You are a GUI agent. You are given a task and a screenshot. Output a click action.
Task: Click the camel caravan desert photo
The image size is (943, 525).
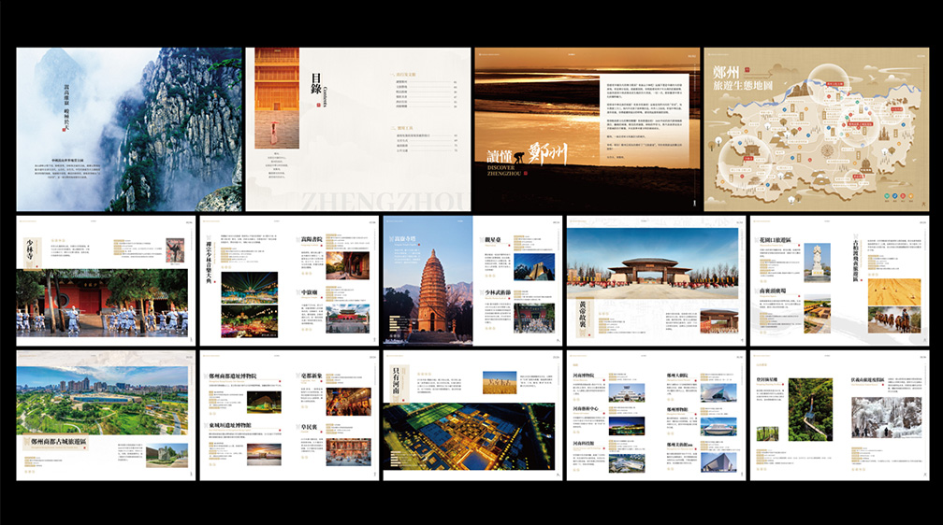click(894, 319)
